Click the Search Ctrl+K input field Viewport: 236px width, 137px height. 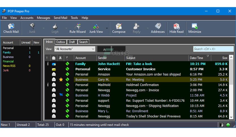(x=213, y=49)
